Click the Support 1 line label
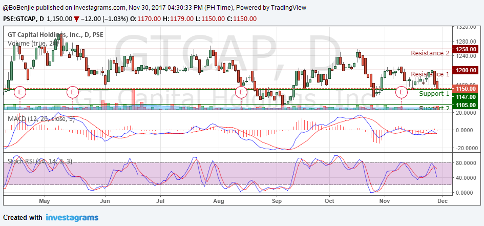The image size is (484, 226). coord(434,94)
